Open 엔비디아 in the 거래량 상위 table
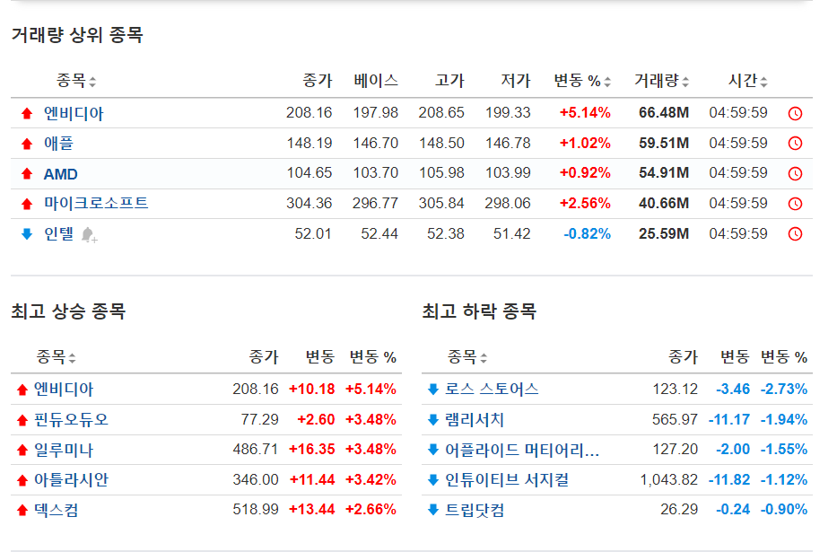The width and height of the screenshot is (837, 552). [x=74, y=113]
